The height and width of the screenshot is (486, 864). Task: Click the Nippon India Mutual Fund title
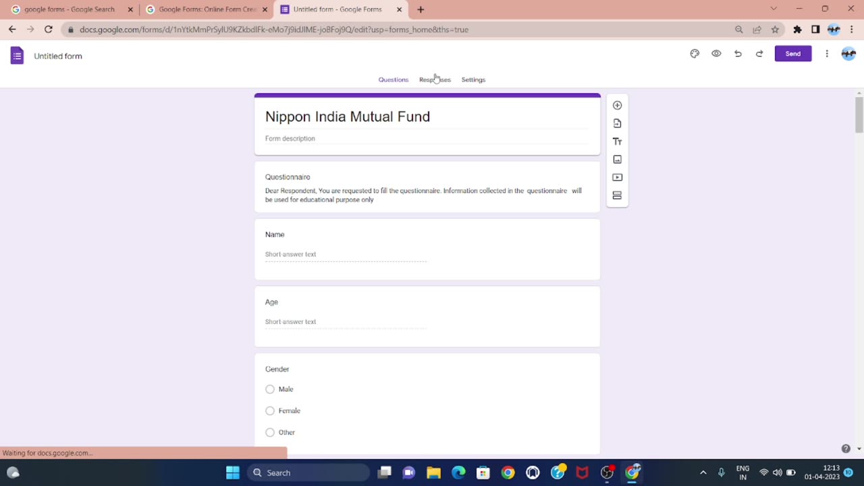pos(348,117)
